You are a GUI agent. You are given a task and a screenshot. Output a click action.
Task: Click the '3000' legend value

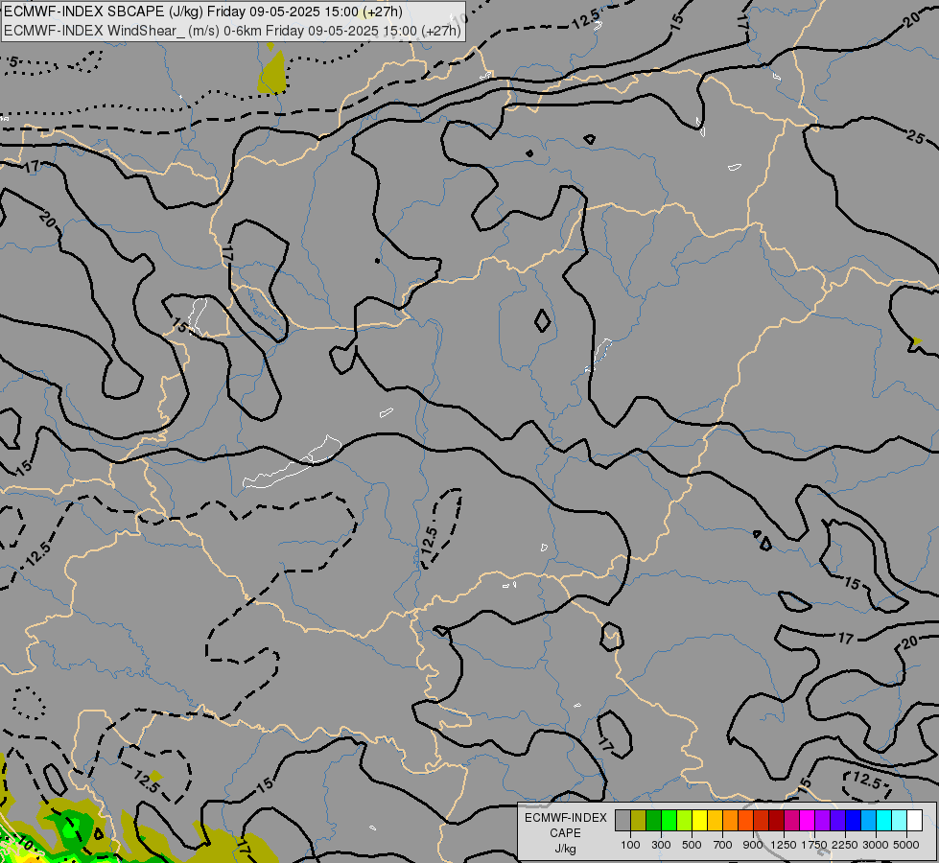[x=876, y=845]
